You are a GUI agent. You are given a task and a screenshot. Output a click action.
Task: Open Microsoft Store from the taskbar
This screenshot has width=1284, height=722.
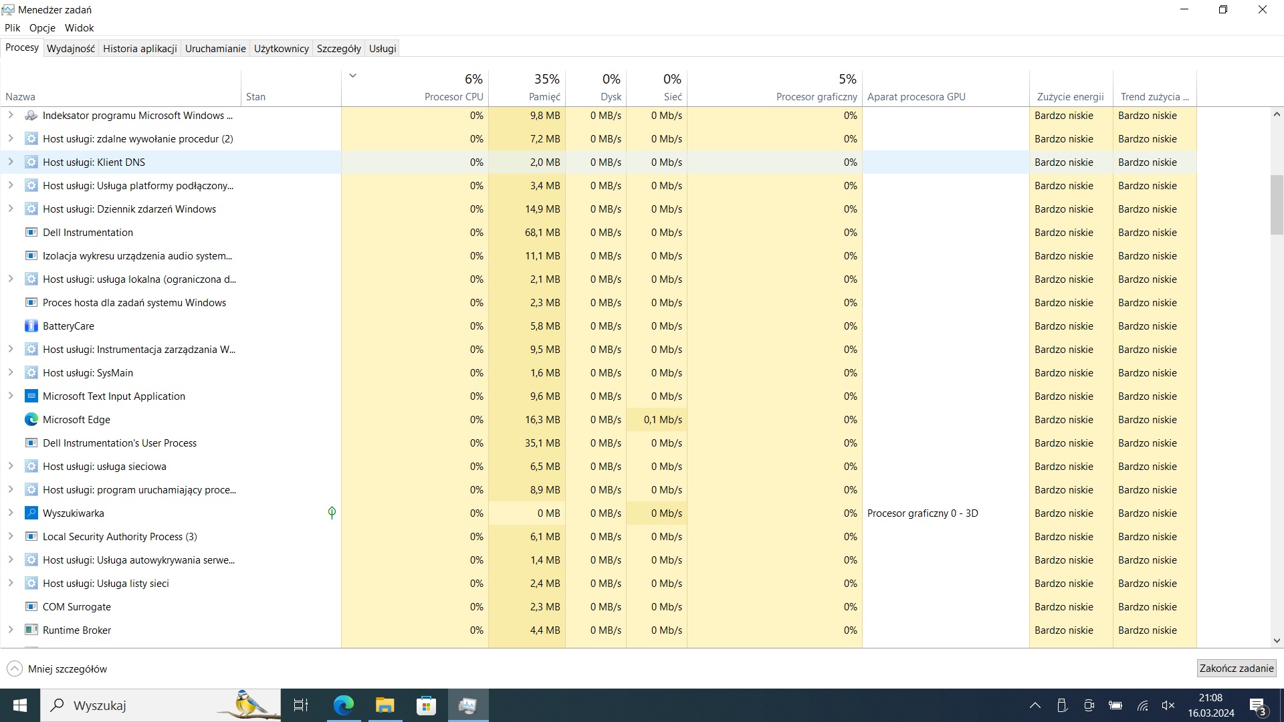click(x=426, y=705)
